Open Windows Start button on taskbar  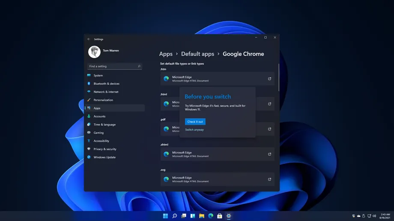point(165,216)
